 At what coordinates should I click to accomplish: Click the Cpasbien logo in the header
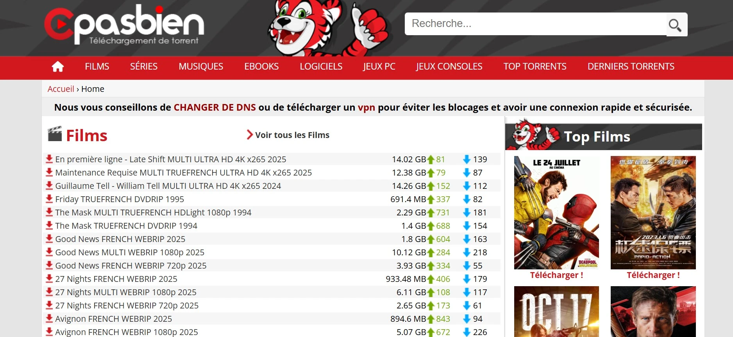coord(124,25)
